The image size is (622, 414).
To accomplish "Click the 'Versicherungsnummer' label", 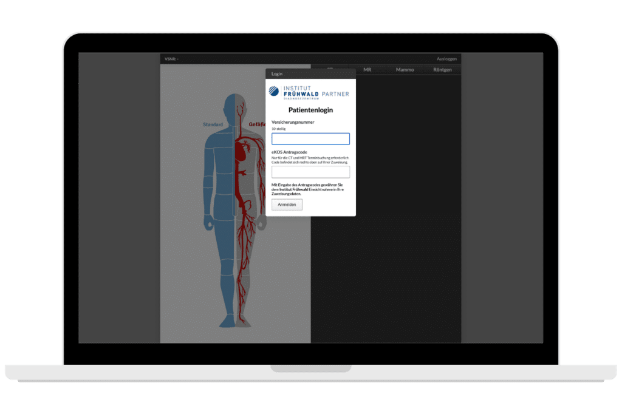I will 293,122.
